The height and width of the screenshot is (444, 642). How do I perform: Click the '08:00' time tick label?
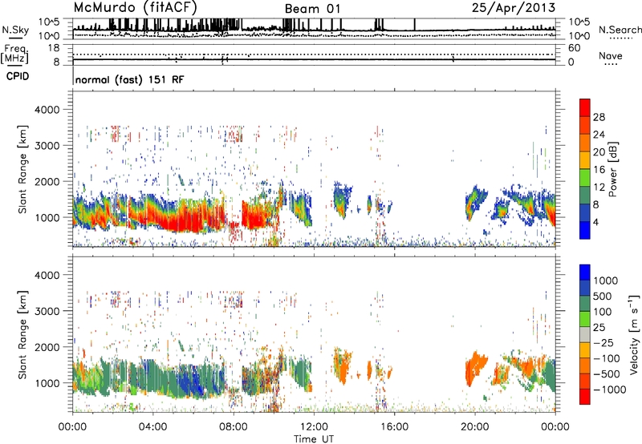(234, 427)
